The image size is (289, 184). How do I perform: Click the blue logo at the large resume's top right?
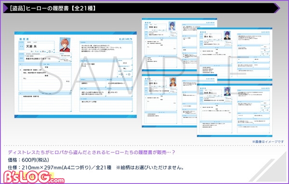coord(126,39)
